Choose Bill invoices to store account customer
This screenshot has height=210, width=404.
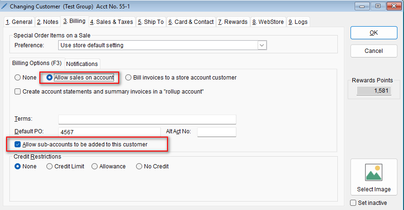point(128,78)
